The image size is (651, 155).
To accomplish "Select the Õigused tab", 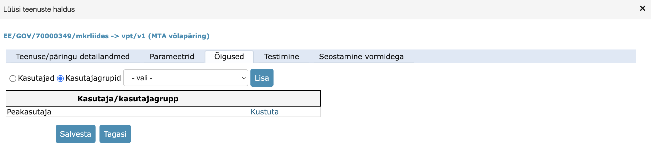I will 229,56.
